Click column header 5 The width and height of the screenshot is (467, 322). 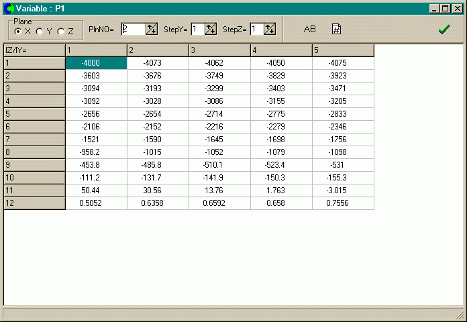coord(343,50)
